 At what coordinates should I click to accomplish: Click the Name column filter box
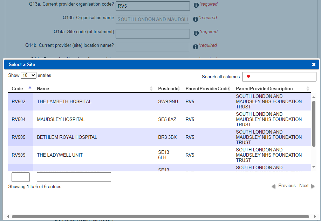click(74, 177)
